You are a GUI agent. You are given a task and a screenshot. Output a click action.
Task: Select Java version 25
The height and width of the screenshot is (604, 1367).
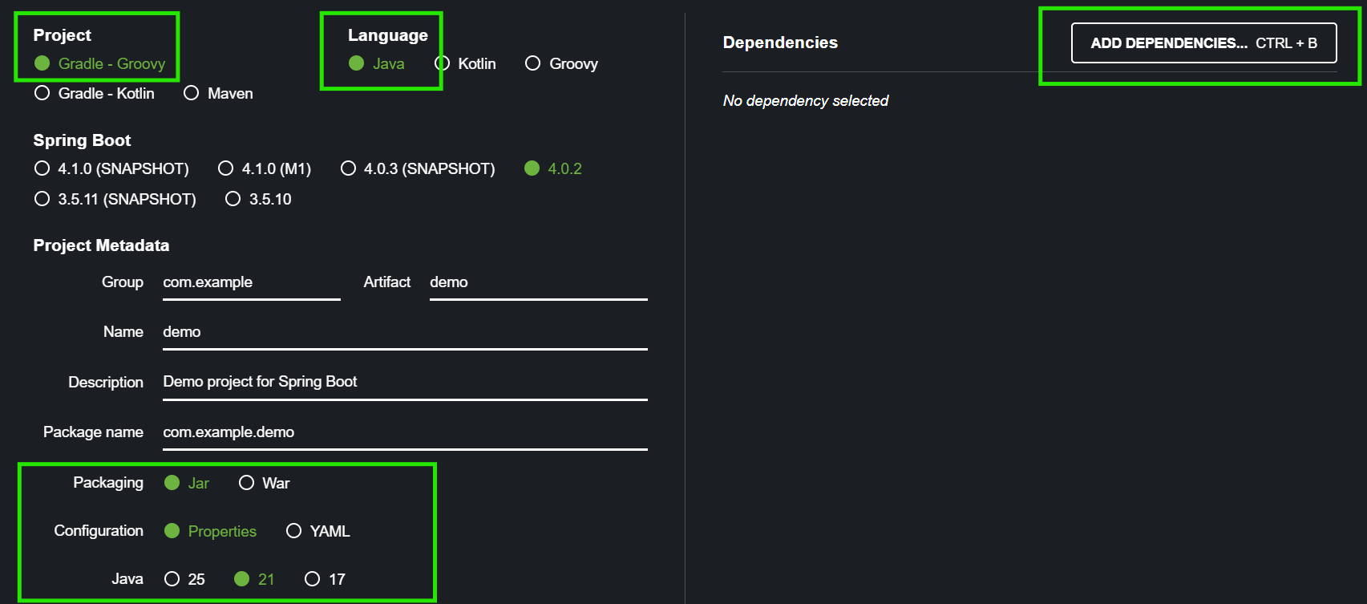(x=184, y=579)
